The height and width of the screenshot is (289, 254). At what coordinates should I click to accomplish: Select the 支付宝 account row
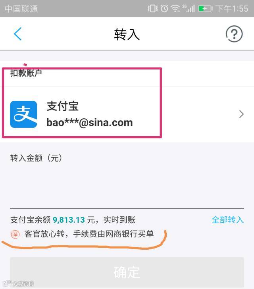(127, 114)
